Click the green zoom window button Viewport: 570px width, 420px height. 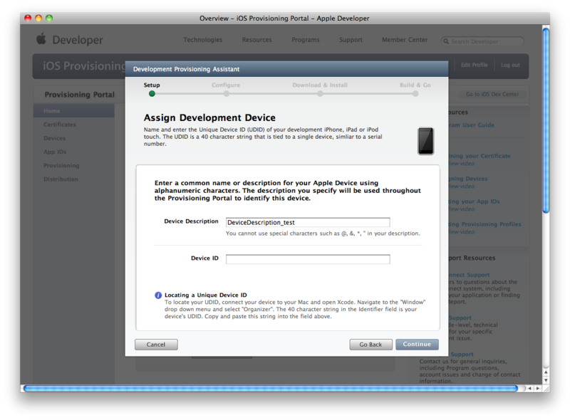[x=49, y=19]
